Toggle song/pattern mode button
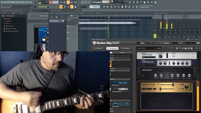 click(x=40, y=2)
